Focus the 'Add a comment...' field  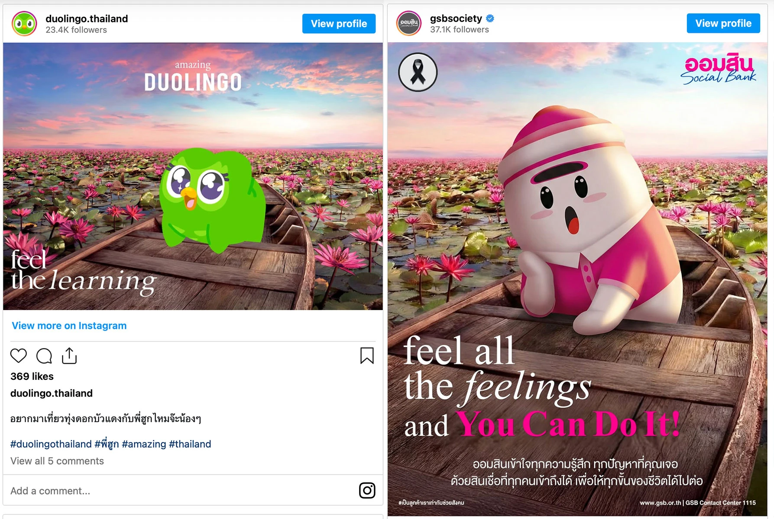(x=180, y=491)
